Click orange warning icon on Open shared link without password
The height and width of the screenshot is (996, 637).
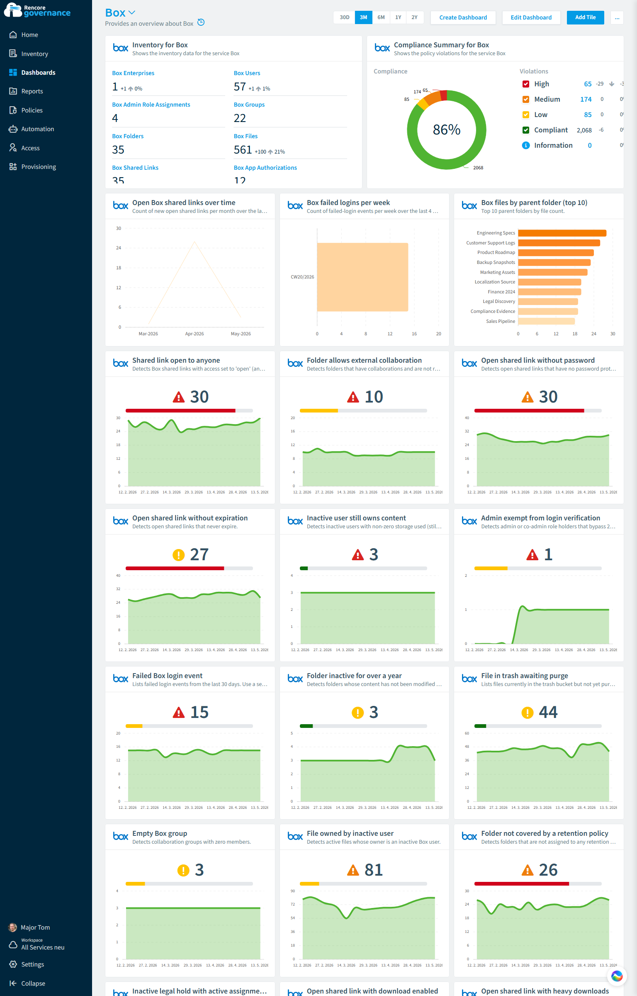[x=527, y=397]
